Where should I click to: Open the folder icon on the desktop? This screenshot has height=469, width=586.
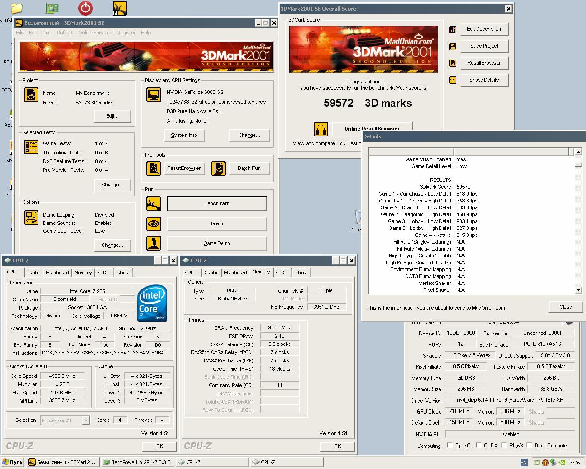pos(16,8)
